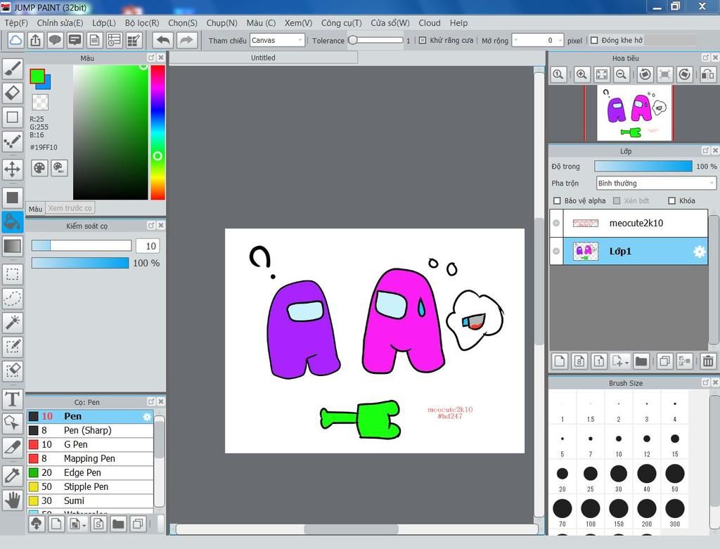Open the Pen brush settings gear

[x=147, y=417]
